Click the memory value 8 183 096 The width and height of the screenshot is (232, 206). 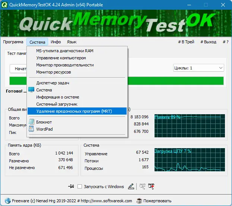click(139, 117)
